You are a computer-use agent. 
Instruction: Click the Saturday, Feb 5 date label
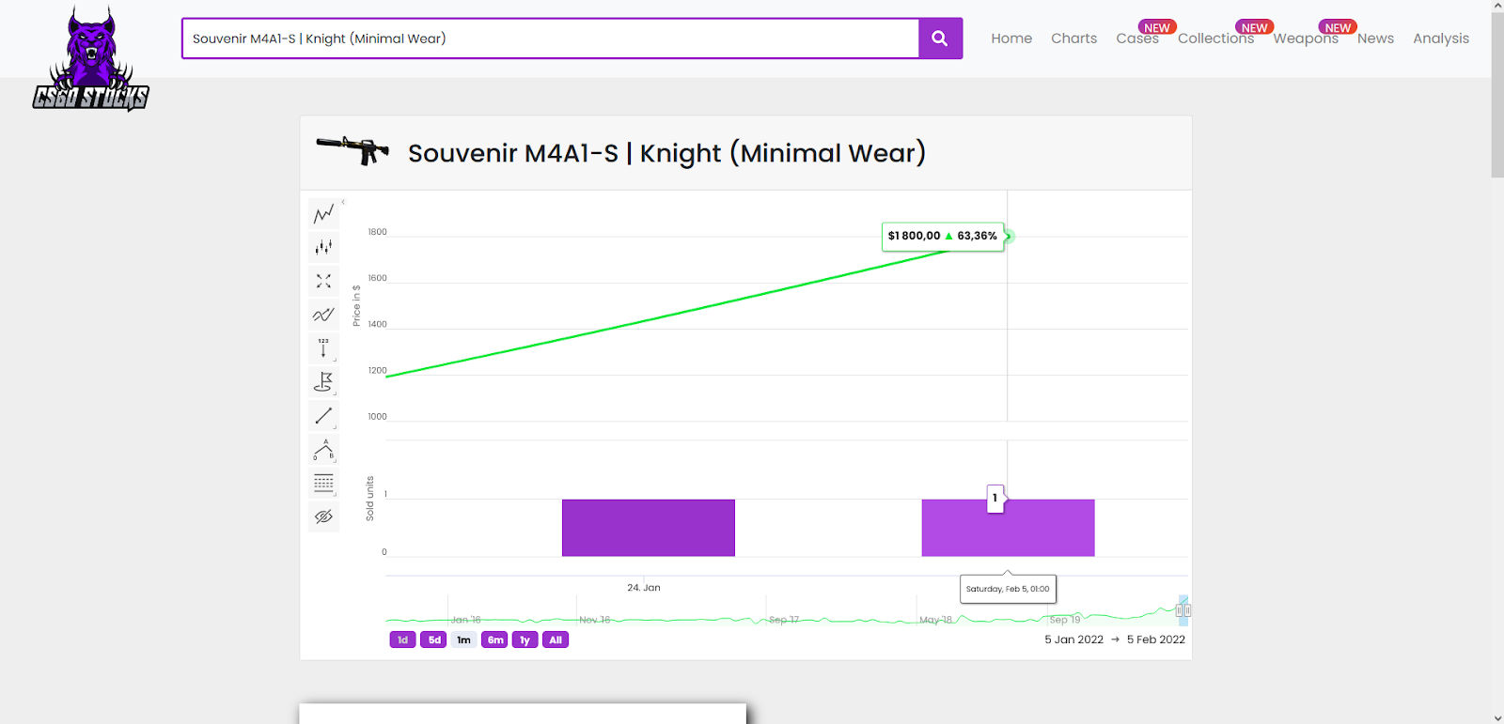click(x=1008, y=589)
